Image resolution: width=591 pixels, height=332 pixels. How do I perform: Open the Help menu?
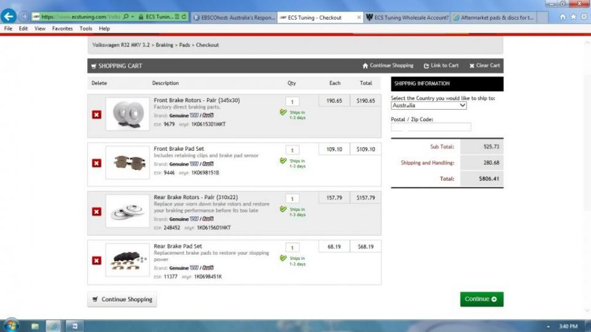point(104,29)
